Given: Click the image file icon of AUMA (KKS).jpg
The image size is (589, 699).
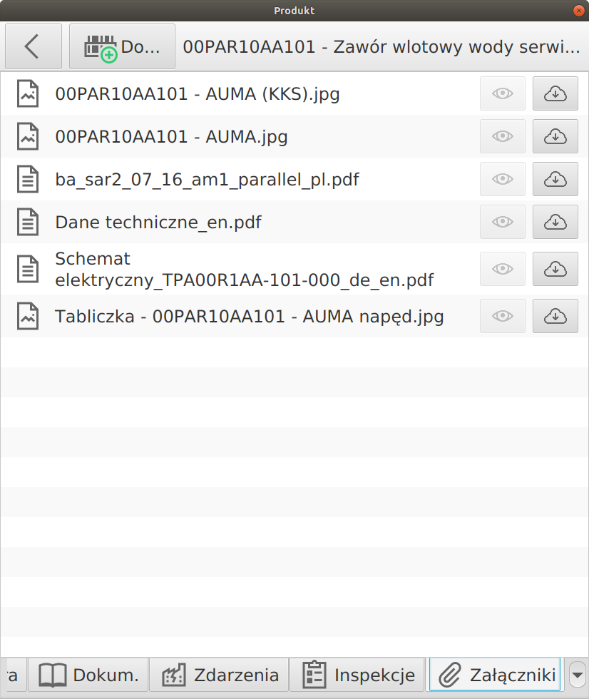Looking at the screenshot, I should 28,93.
